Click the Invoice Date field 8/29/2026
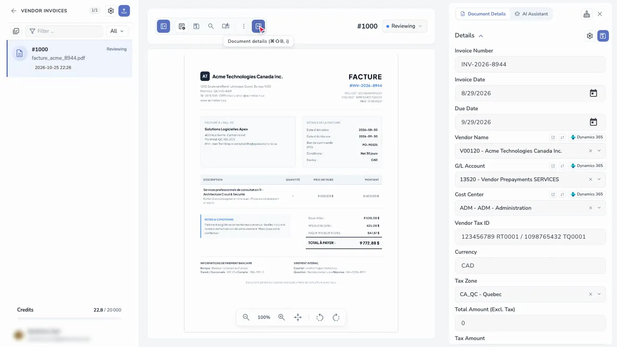This screenshot has width=617, height=347. point(530,93)
